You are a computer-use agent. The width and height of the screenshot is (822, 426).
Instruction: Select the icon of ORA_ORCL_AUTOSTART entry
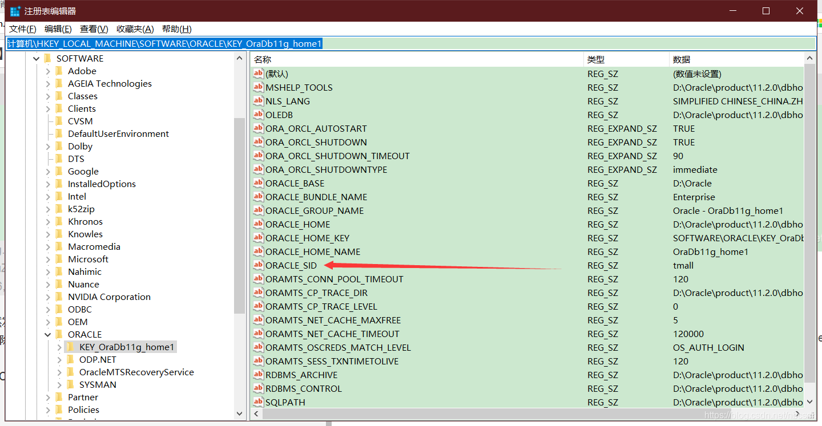click(x=259, y=128)
